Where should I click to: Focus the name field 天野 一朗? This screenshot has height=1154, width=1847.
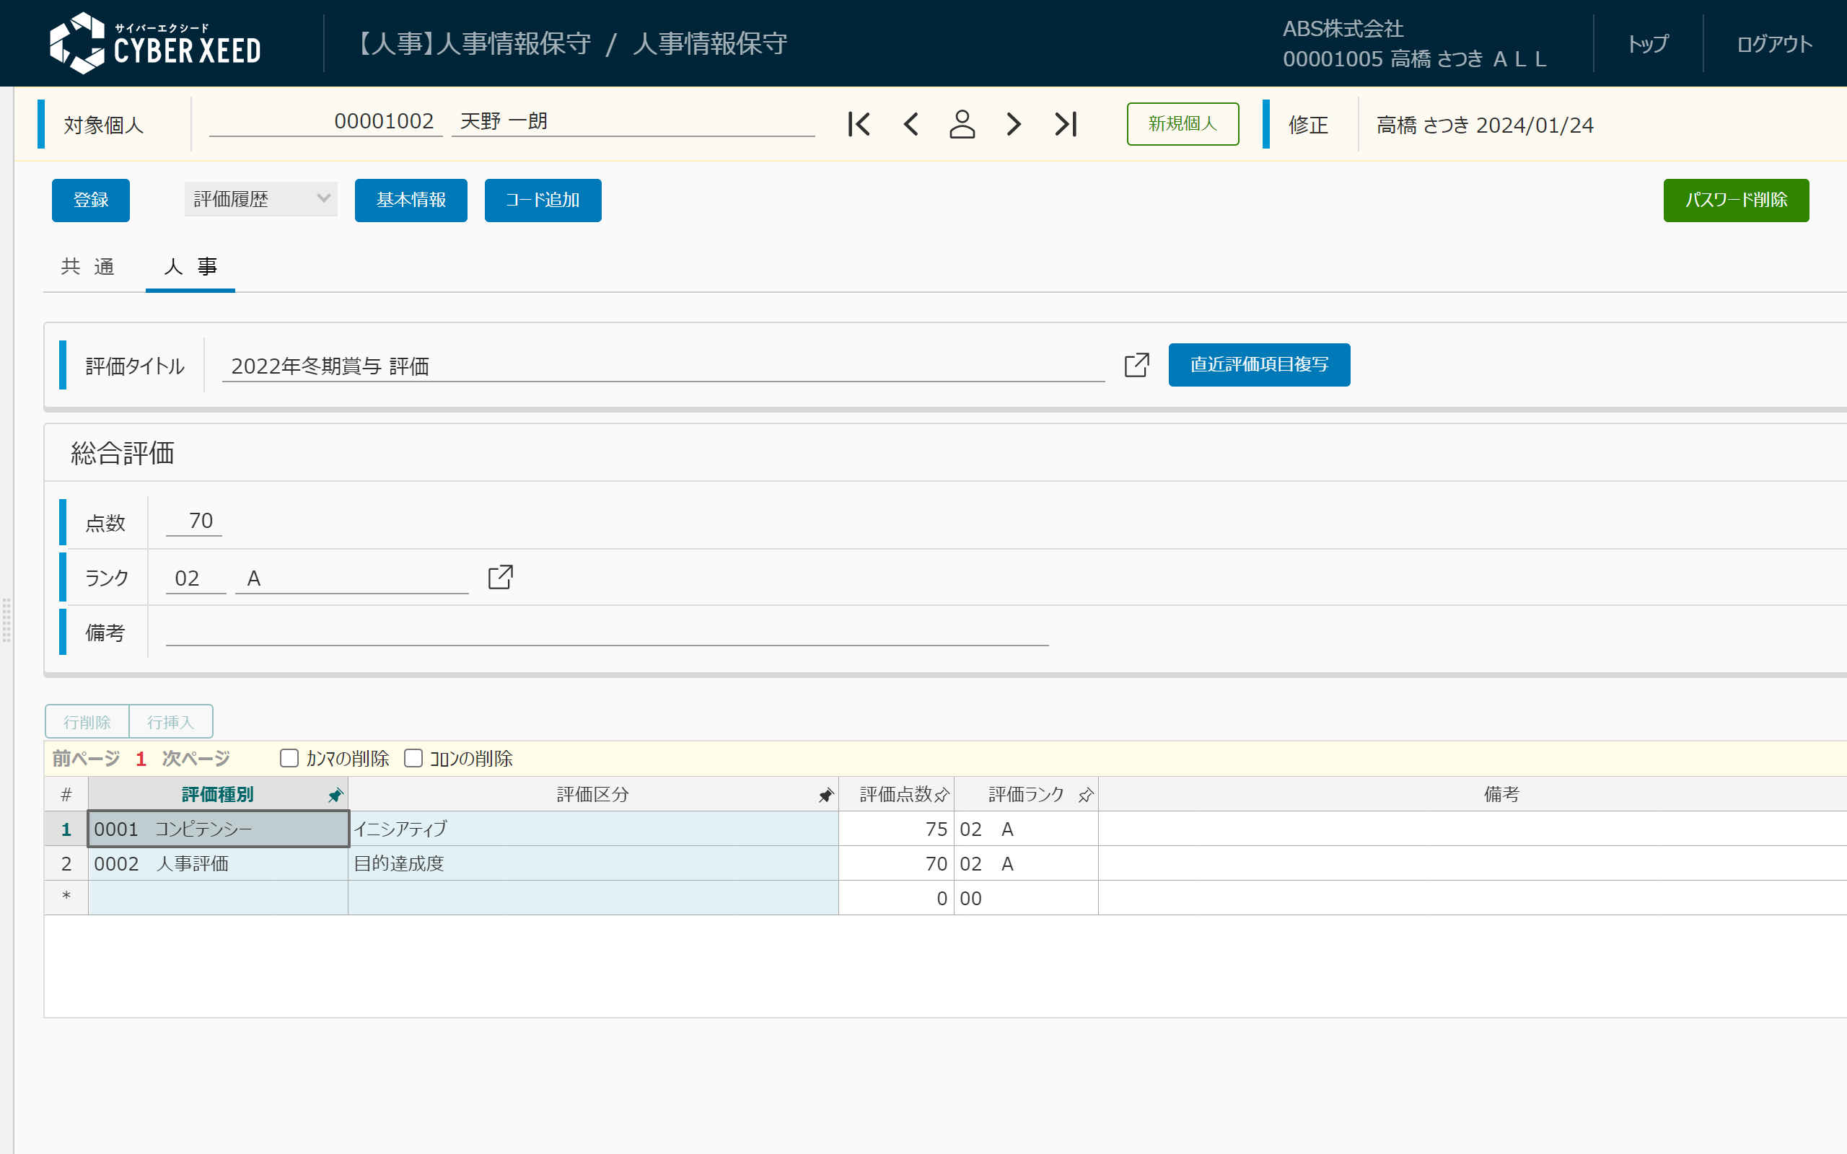coord(633,121)
